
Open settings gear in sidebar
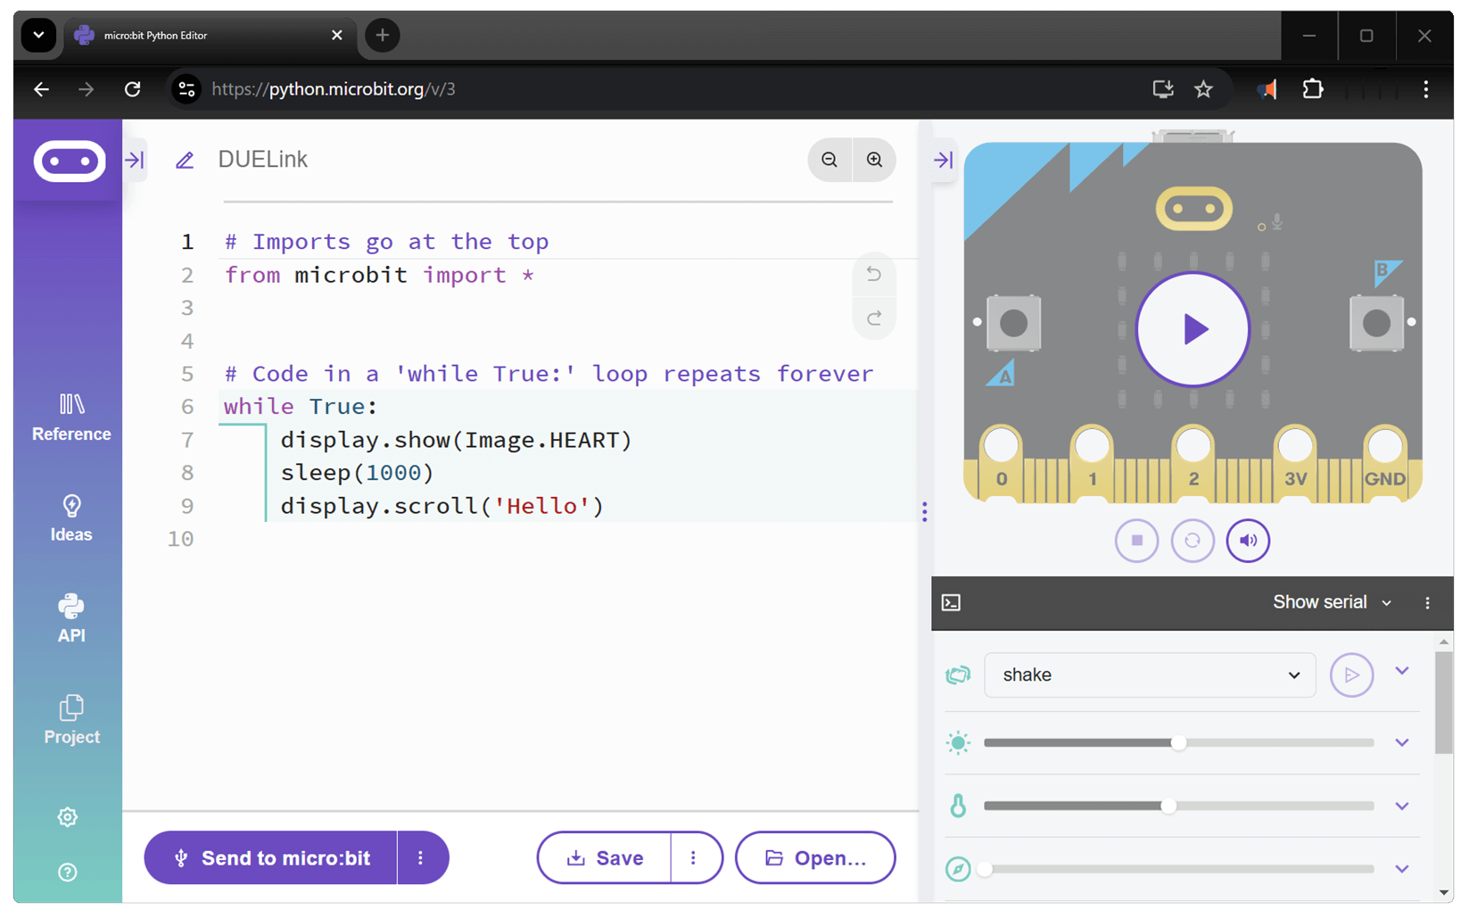coord(68,817)
